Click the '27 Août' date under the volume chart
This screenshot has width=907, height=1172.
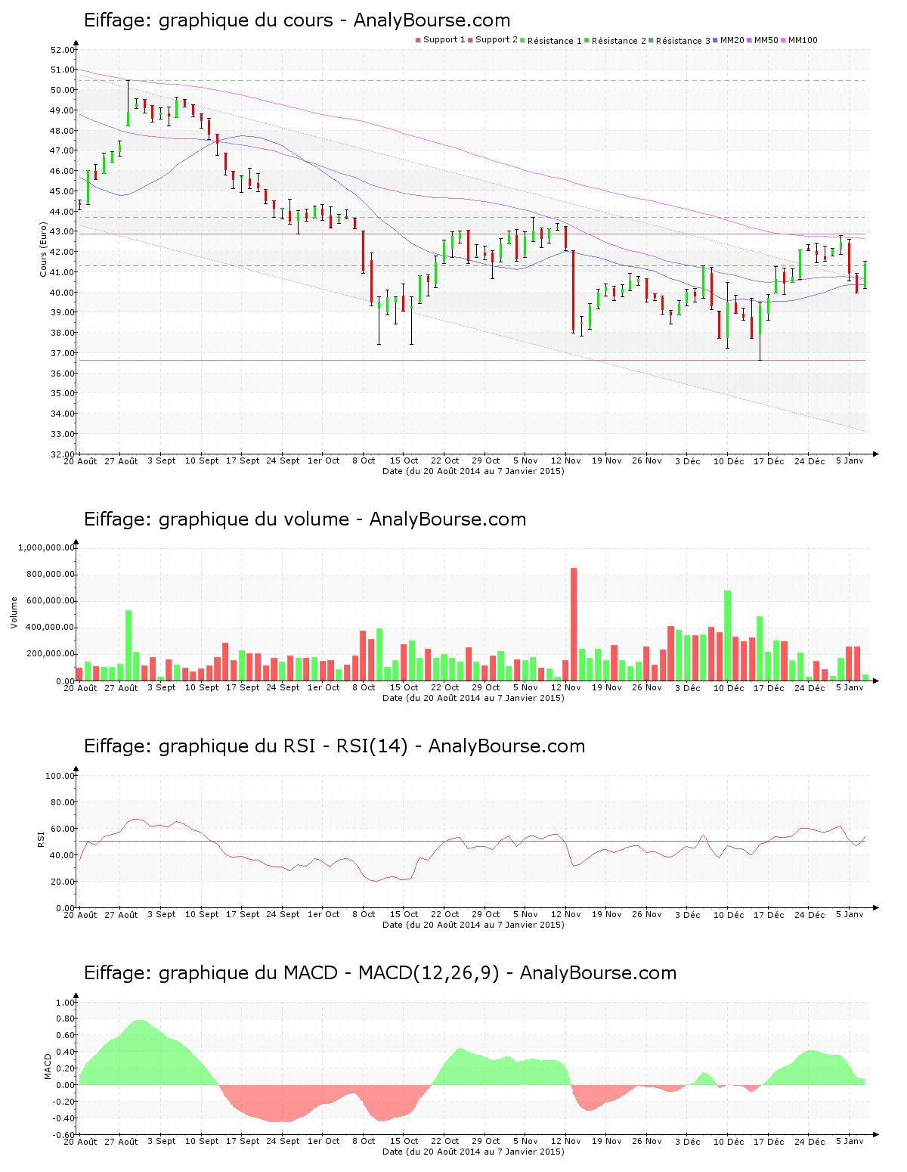click(121, 687)
